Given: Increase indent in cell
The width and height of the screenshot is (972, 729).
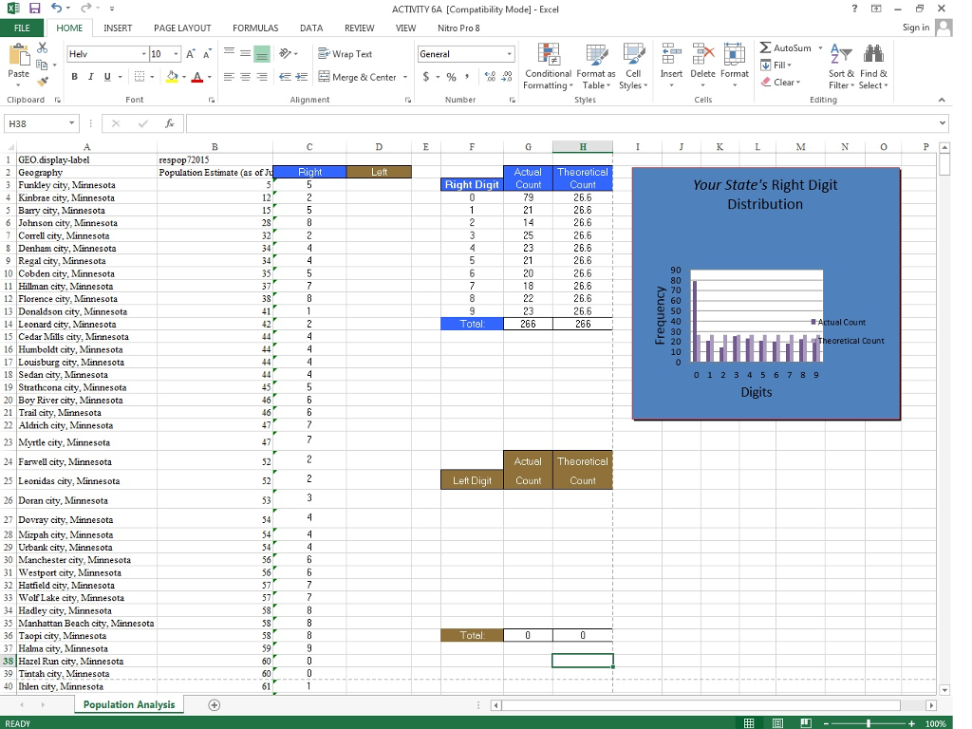Looking at the screenshot, I should [x=302, y=77].
